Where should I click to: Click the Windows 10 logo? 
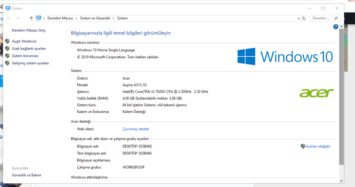(285, 57)
